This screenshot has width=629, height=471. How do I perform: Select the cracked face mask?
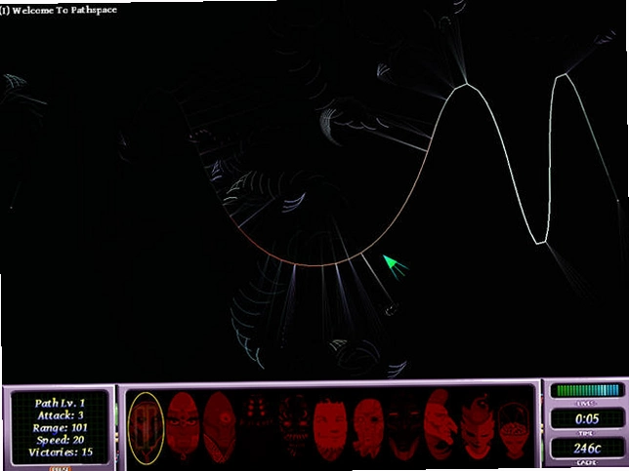click(368, 428)
